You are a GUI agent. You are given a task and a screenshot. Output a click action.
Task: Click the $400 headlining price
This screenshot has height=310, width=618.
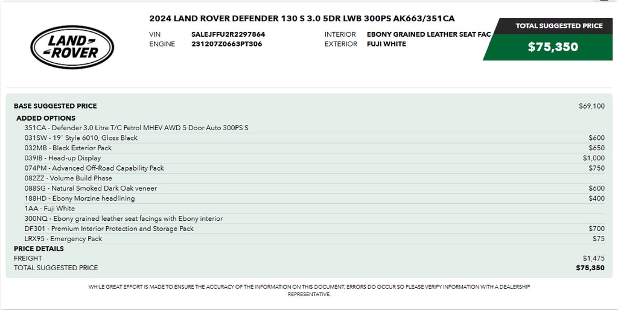[596, 198]
